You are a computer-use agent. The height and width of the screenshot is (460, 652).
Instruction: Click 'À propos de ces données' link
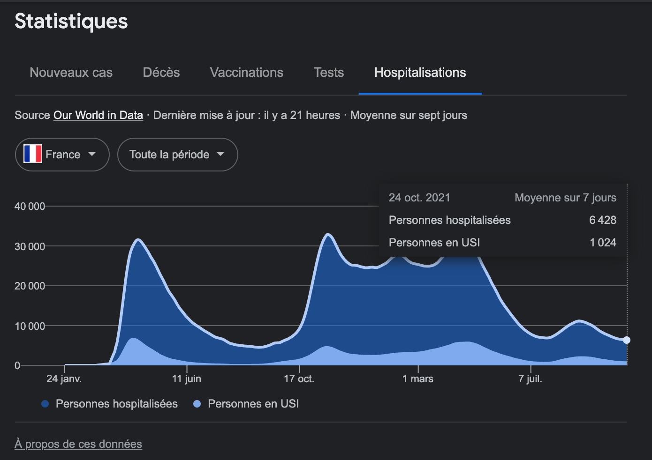click(78, 444)
